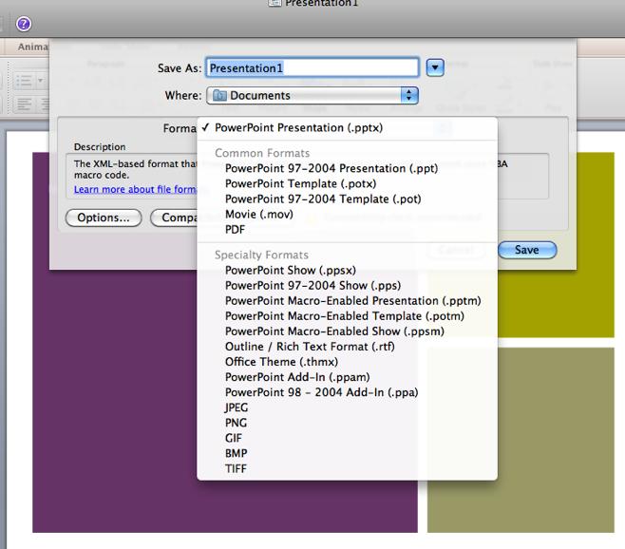Screen dimensions: 625x549
Task: Click the purple Help question mark icon
Action: pyautogui.click(x=24, y=24)
